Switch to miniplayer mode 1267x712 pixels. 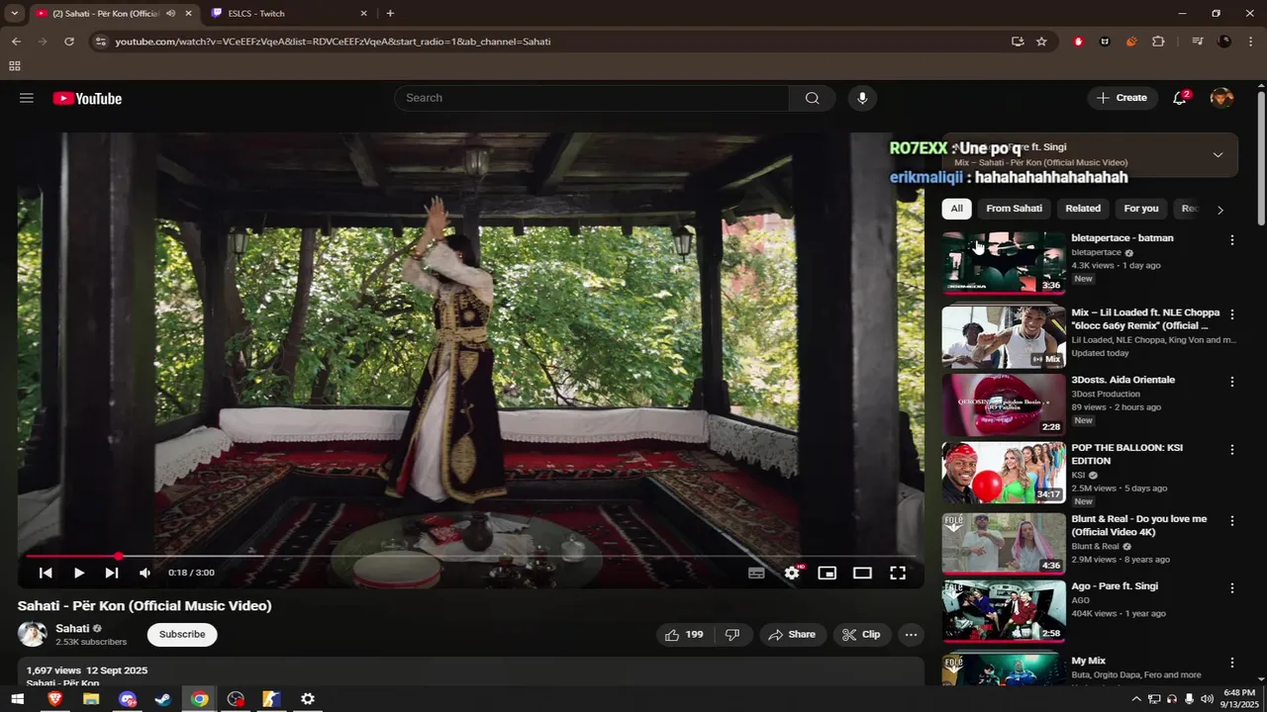[828, 573]
